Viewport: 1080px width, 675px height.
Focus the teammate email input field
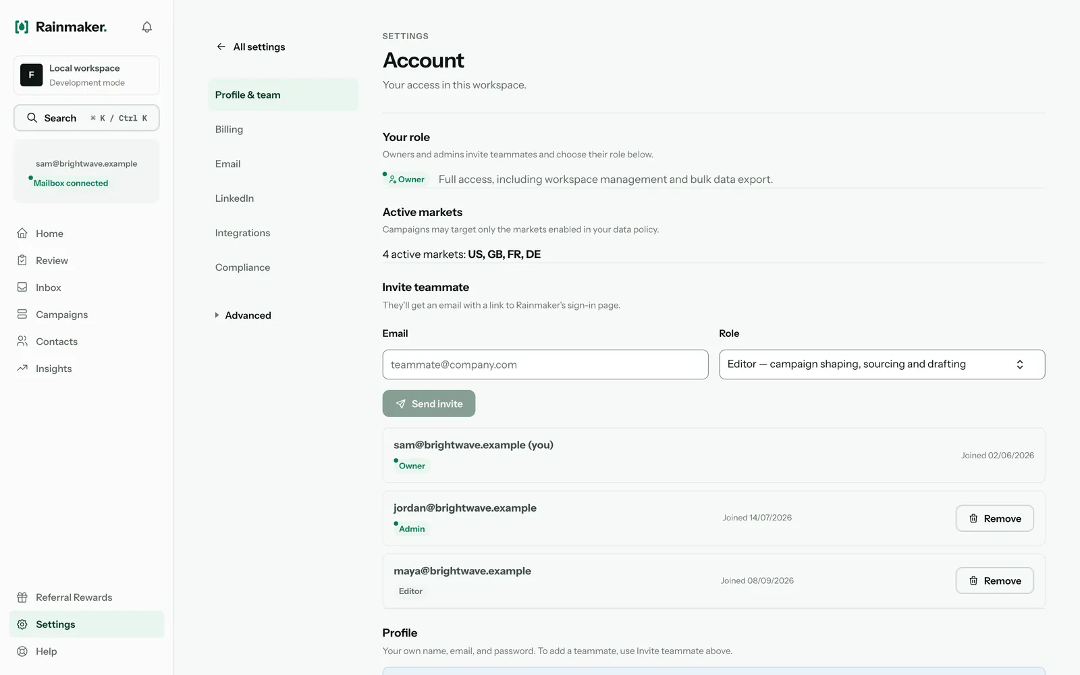click(x=545, y=364)
